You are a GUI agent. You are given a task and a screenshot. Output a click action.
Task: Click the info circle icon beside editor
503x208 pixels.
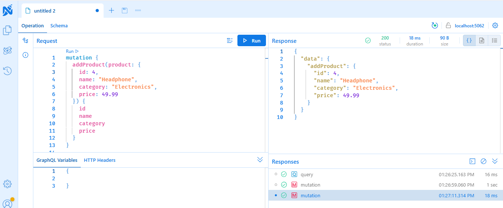[x=26, y=55]
